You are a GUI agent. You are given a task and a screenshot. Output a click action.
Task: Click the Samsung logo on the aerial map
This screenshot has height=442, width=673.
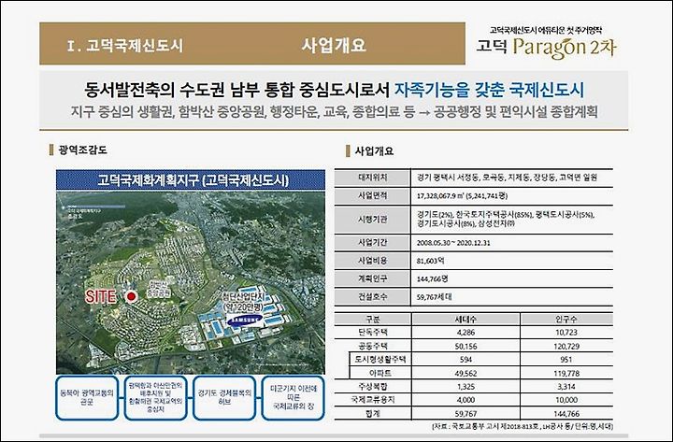click(245, 320)
